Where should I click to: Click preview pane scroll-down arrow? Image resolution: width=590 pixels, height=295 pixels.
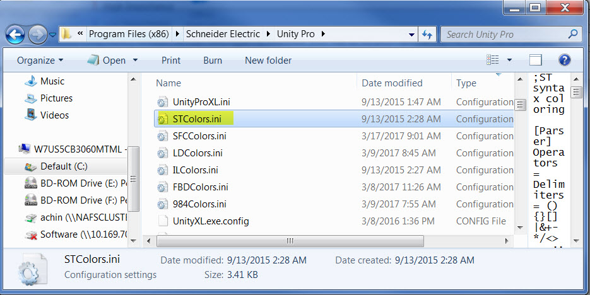577,241
